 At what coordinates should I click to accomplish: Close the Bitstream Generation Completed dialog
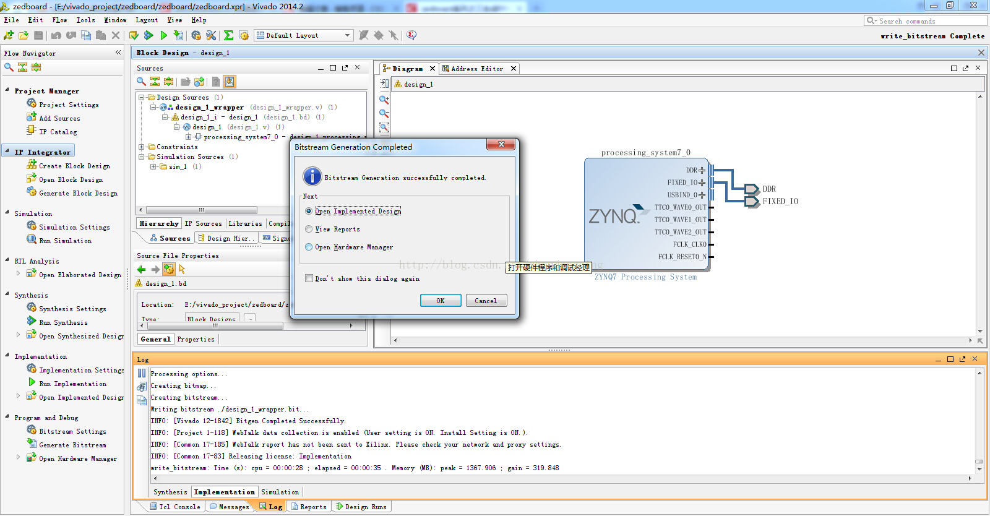tap(501, 144)
